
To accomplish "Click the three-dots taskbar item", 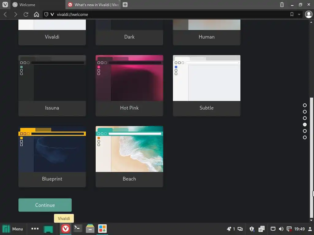I will tap(35, 229).
